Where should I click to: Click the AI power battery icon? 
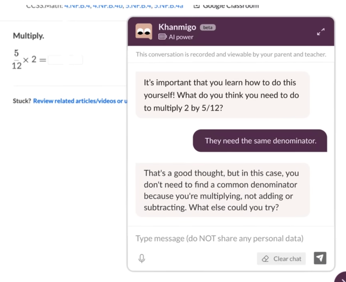[x=163, y=37]
